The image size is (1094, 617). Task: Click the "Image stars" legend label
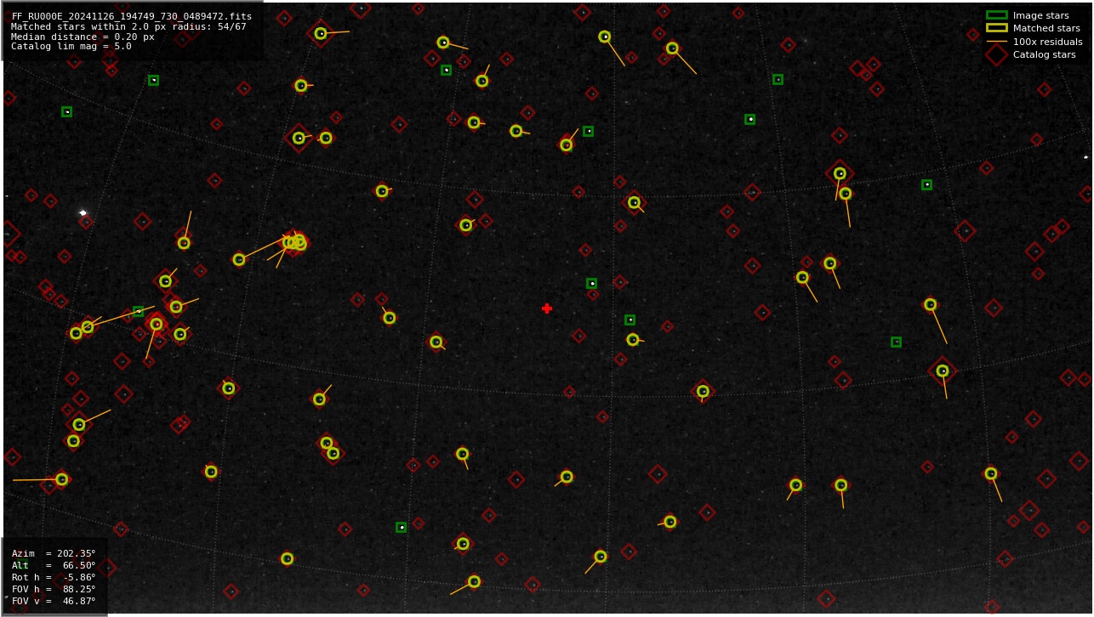(1040, 15)
